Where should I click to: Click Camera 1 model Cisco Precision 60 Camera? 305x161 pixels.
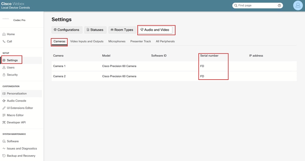[119, 66]
